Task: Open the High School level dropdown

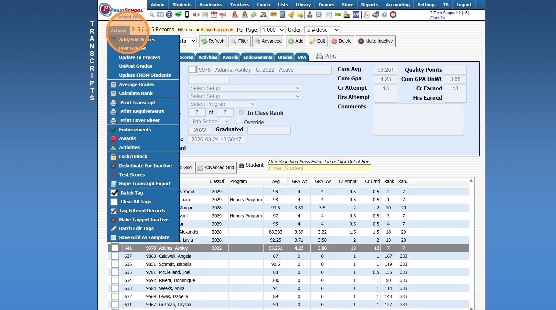Action: coord(209,122)
